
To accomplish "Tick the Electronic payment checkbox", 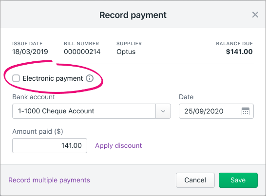I will (x=16, y=78).
